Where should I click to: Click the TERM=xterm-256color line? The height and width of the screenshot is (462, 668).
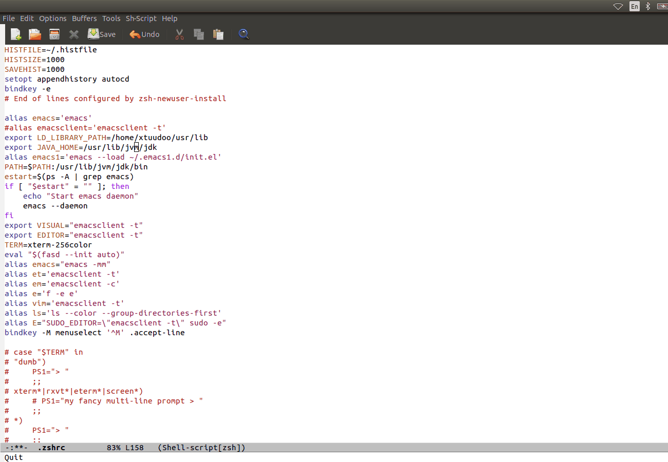tap(48, 245)
